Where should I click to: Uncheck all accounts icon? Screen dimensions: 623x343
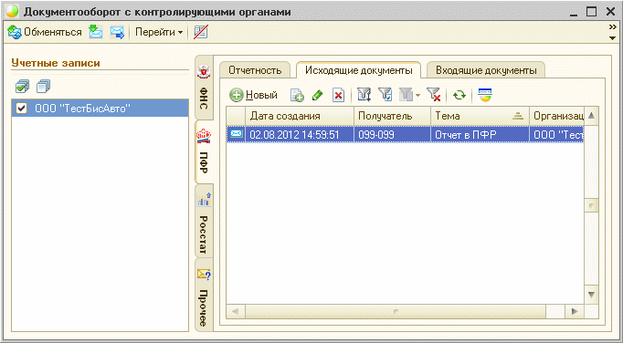pos(43,86)
